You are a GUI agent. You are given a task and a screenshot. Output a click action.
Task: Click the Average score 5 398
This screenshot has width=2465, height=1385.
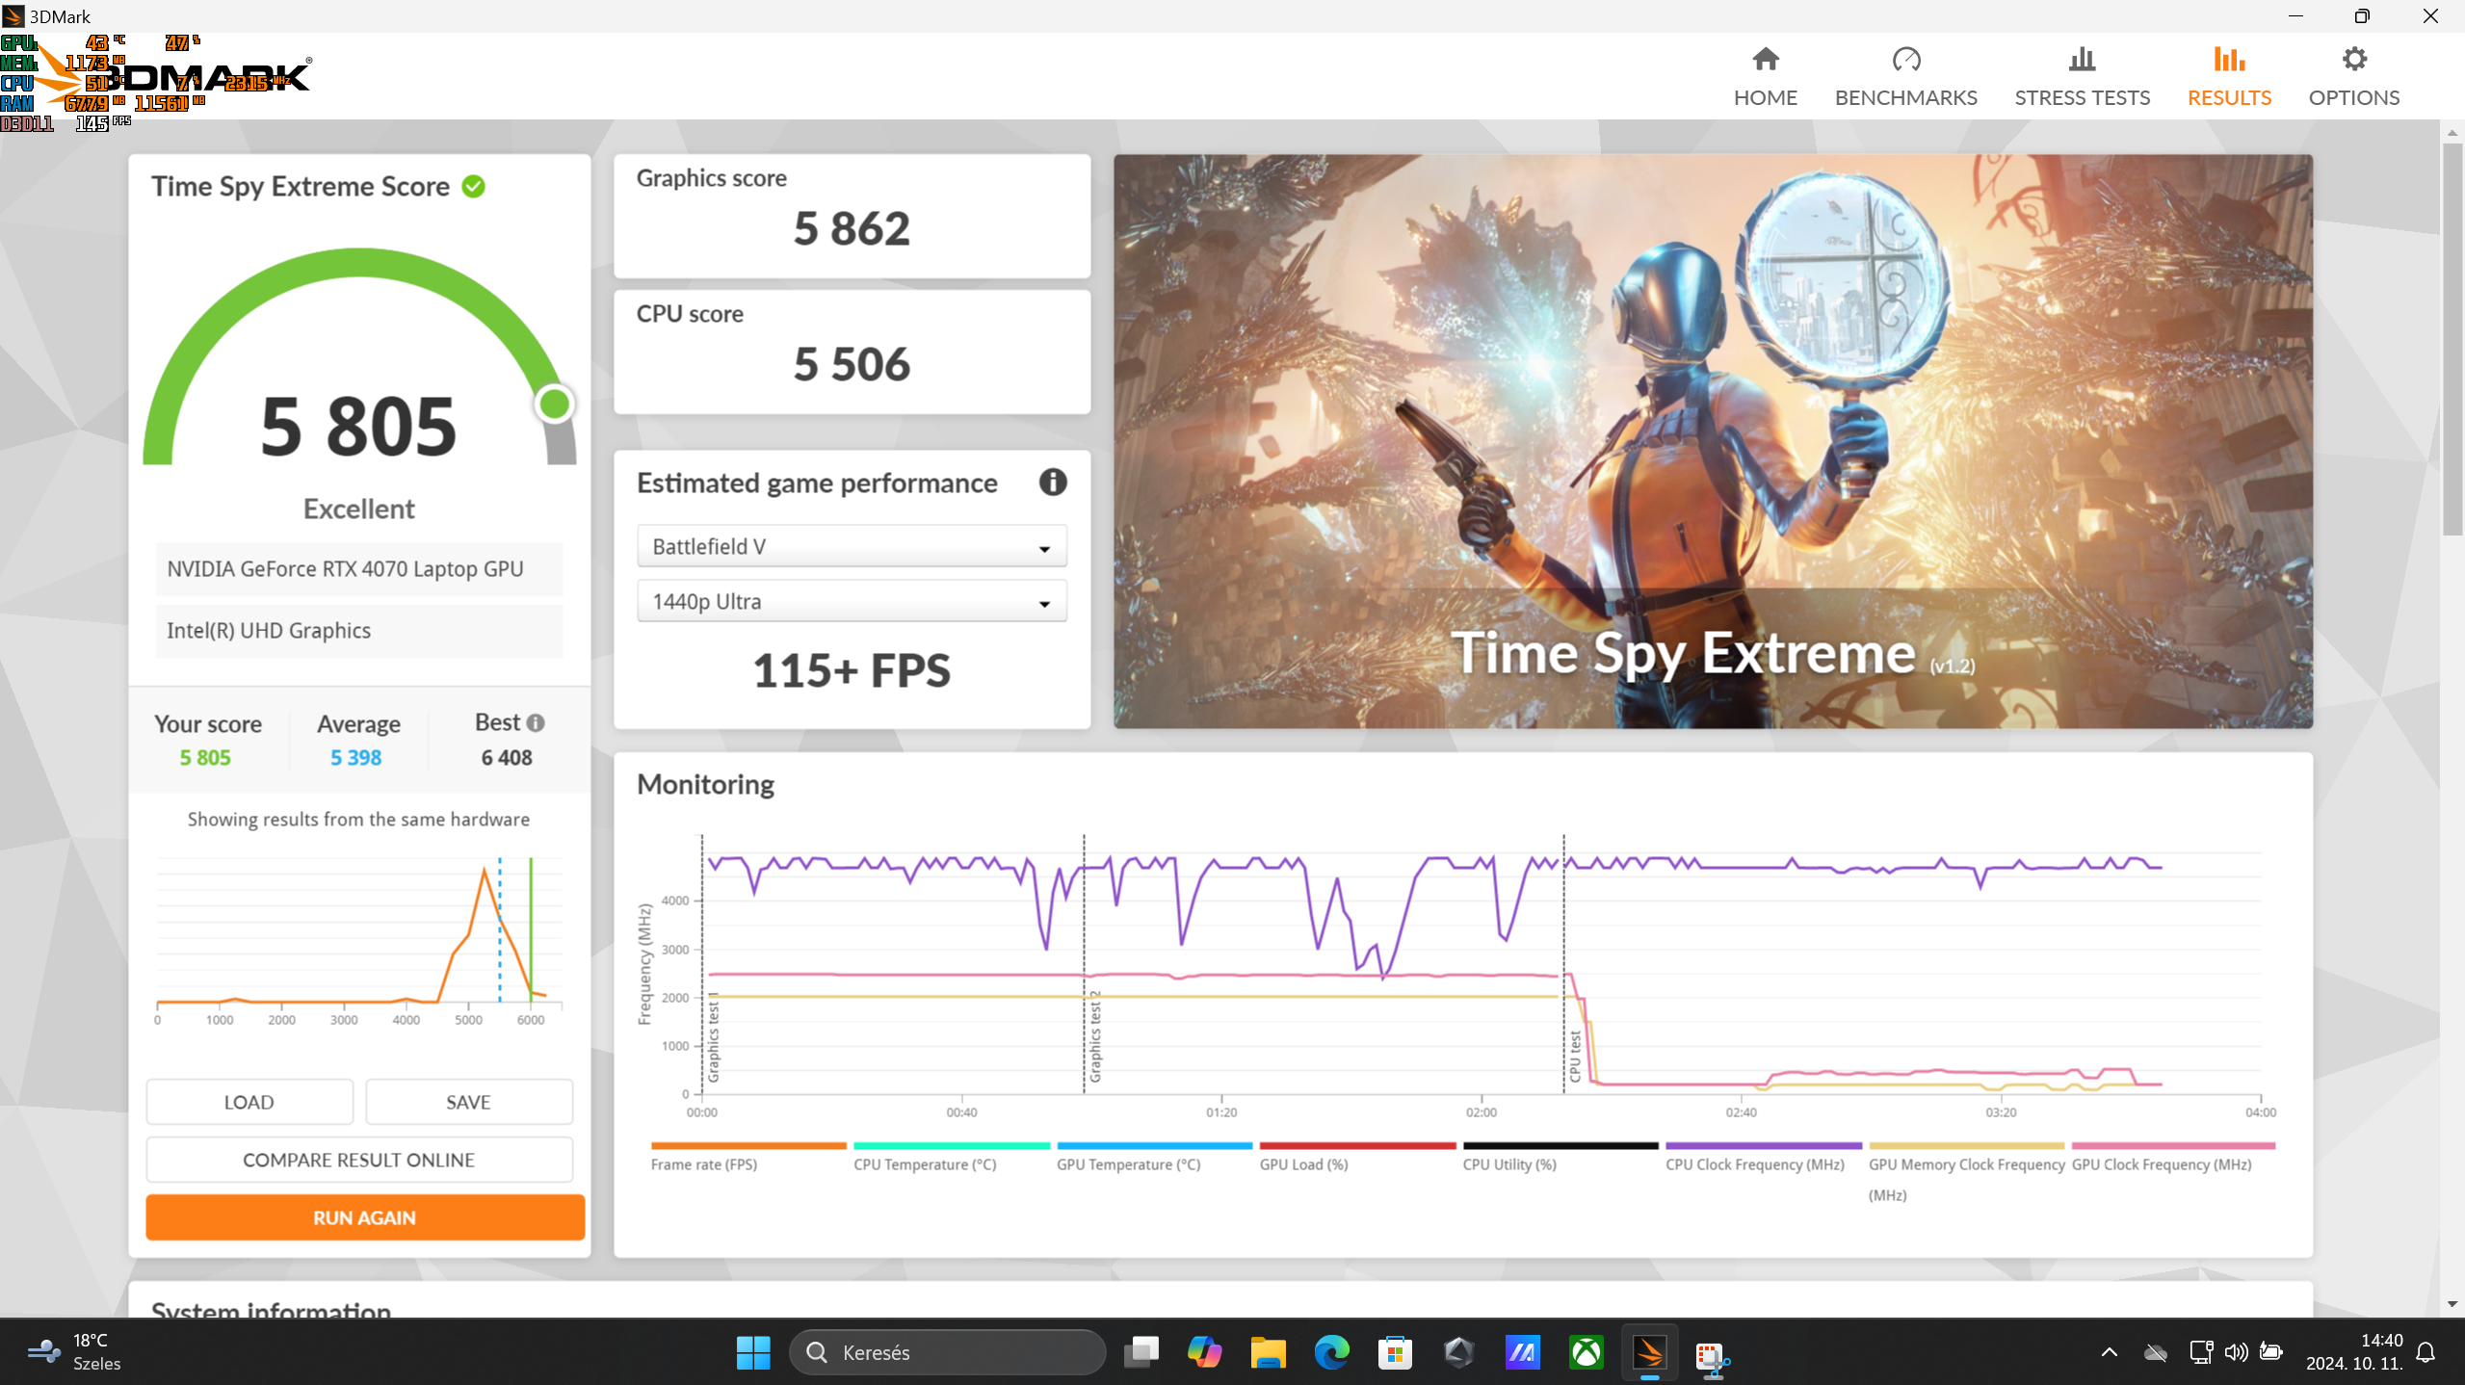(x=355, y=757)
